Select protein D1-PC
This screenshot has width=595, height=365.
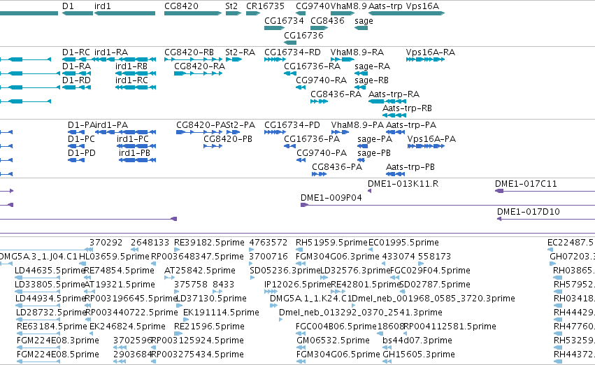coord(81,139)
